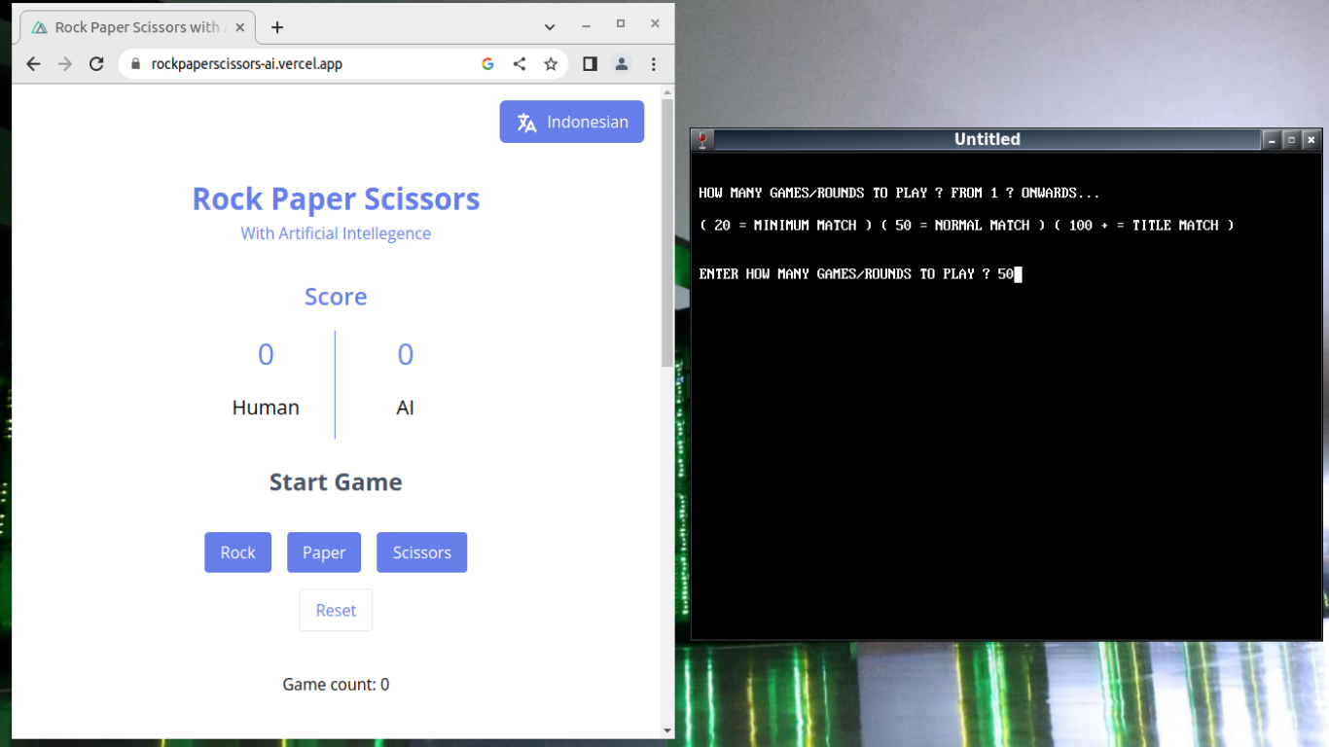Click the '( 20 = MINIMUM MATCH )' text
Screen dimensions: 1329x747
(x=786, y=226)
